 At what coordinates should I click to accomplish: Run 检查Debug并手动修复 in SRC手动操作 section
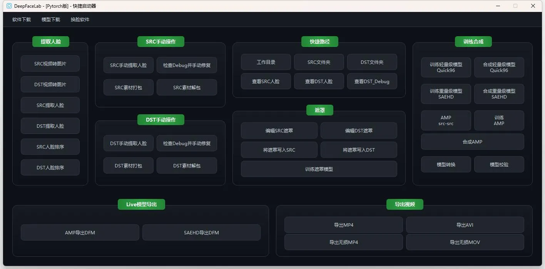click(186, 65)
